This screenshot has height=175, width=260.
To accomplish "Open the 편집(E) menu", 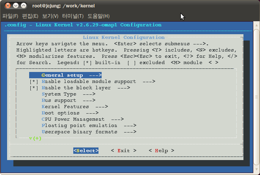I will pos(30,16).
